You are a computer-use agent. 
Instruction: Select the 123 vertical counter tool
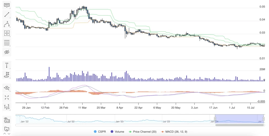(x=7, y=65)
